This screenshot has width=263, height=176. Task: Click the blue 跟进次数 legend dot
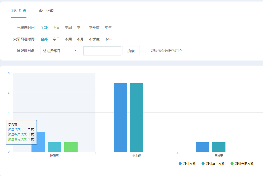coord(180,164)
